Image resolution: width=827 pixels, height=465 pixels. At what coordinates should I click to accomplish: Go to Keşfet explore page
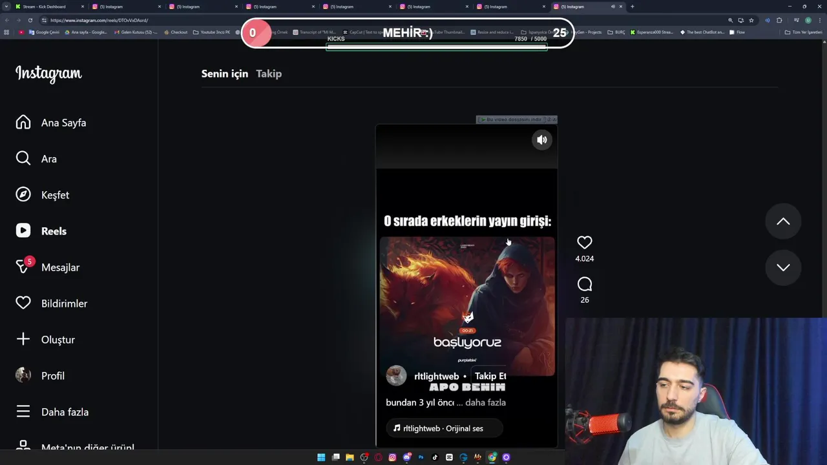(x=43, y=195)
